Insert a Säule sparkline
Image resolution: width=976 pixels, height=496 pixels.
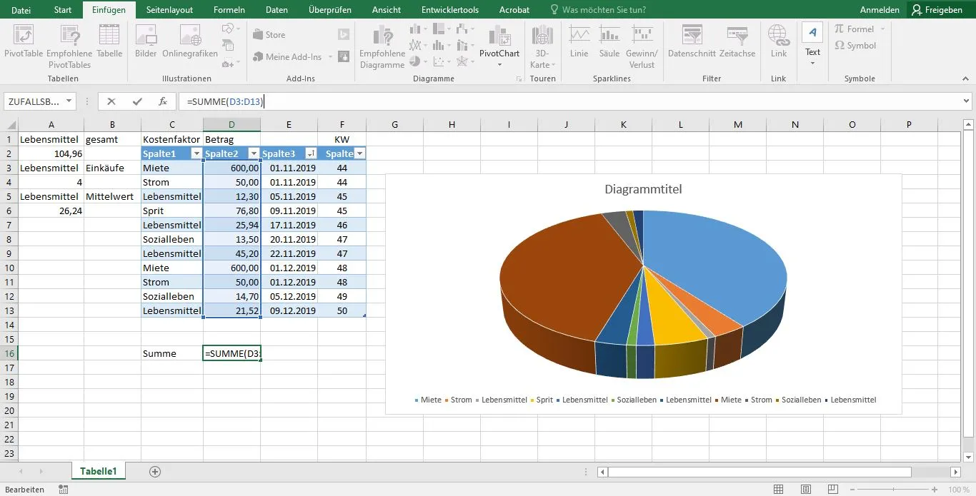[x=609, y=43]
